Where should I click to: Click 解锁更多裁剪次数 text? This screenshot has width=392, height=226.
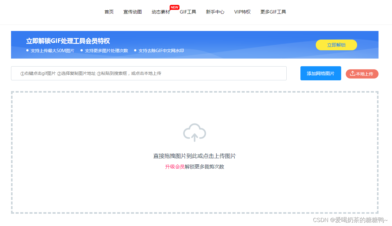click(204, 167)
